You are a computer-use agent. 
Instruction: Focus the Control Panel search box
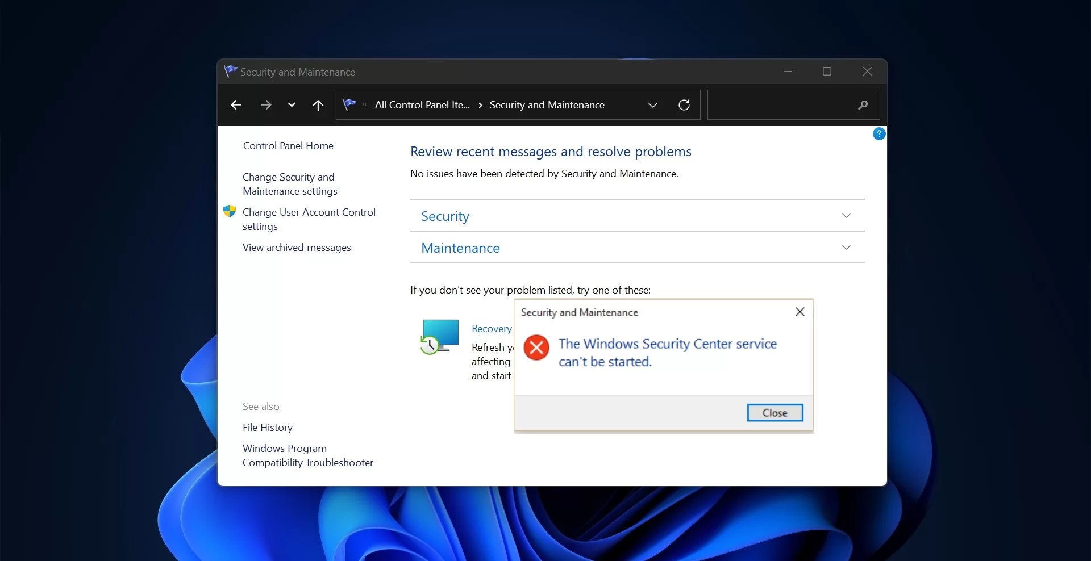[x=793, y=105]
